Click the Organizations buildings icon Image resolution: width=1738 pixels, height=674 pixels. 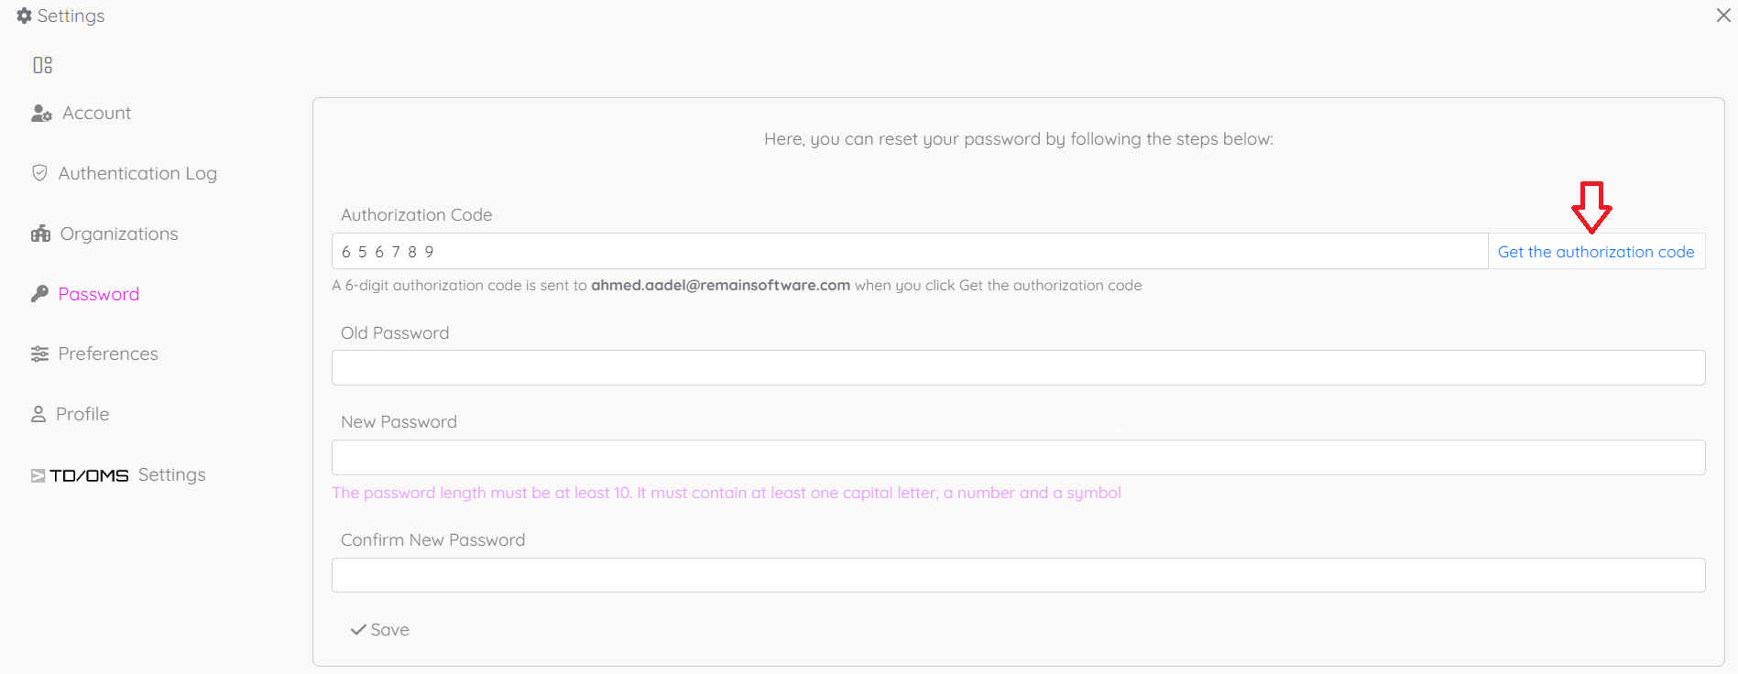click(40, 234)
